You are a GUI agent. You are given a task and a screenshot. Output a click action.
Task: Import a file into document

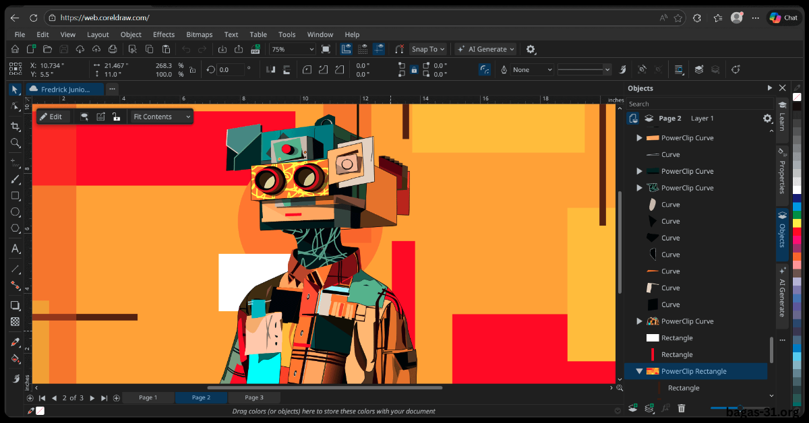coord(222,49)
